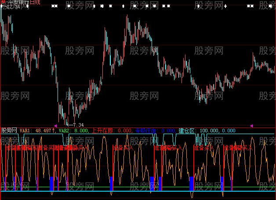Select the left magenta triangle marker
This screenshot has height=200, width=276.
click(x=55, y=126)
